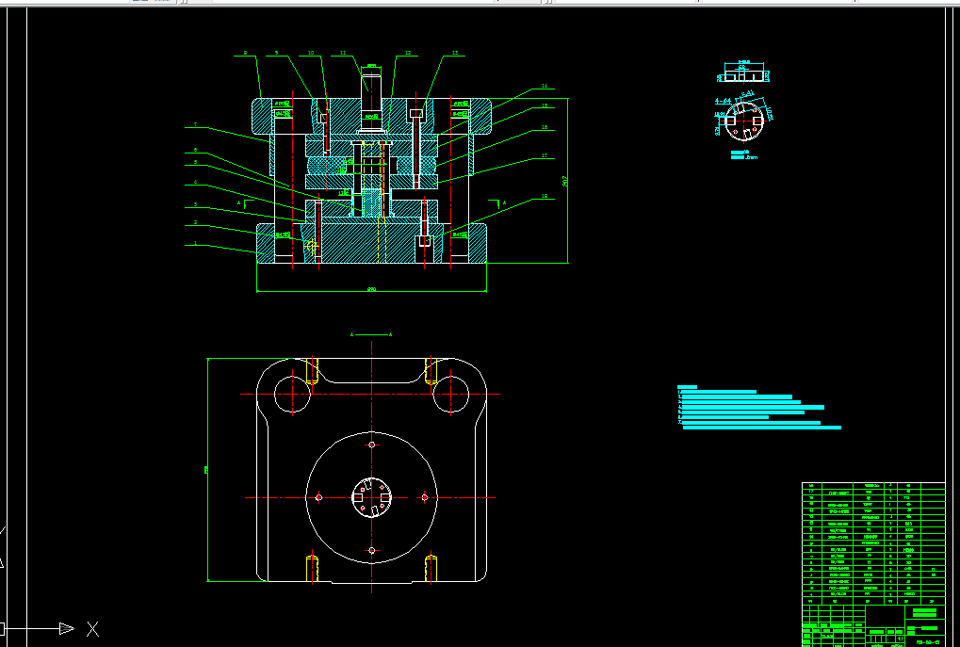The height and width of the screenshot is (647, 960).
Task: Pick the bottom small hole on the die circle
Action: point(371,551)
